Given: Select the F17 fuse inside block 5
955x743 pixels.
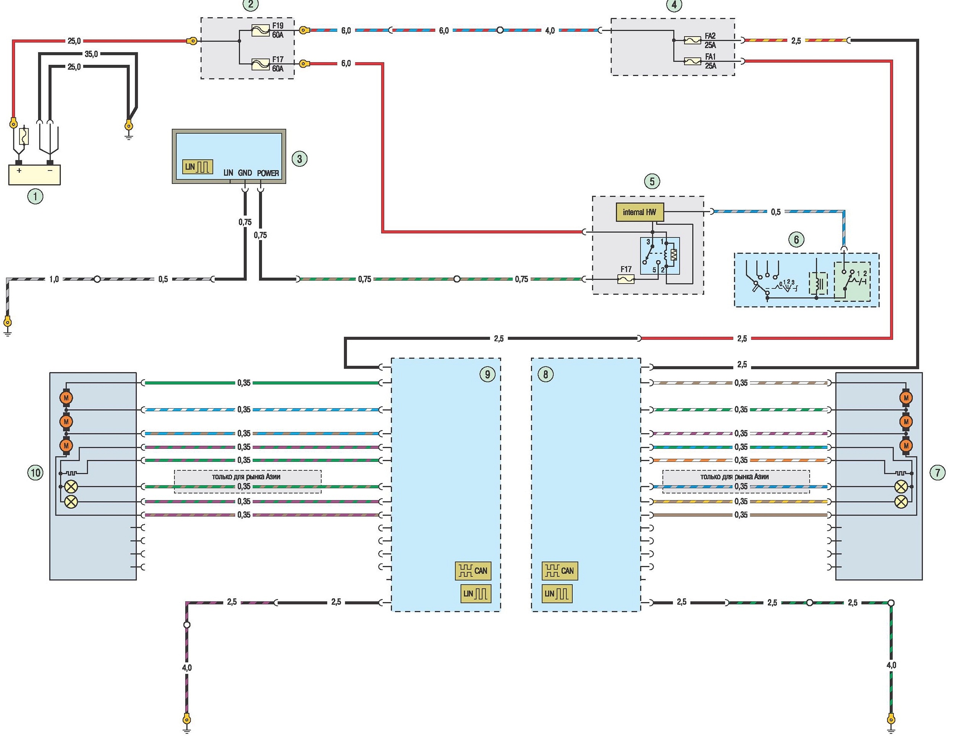Looking at the screenshot, I should (626, 279).
